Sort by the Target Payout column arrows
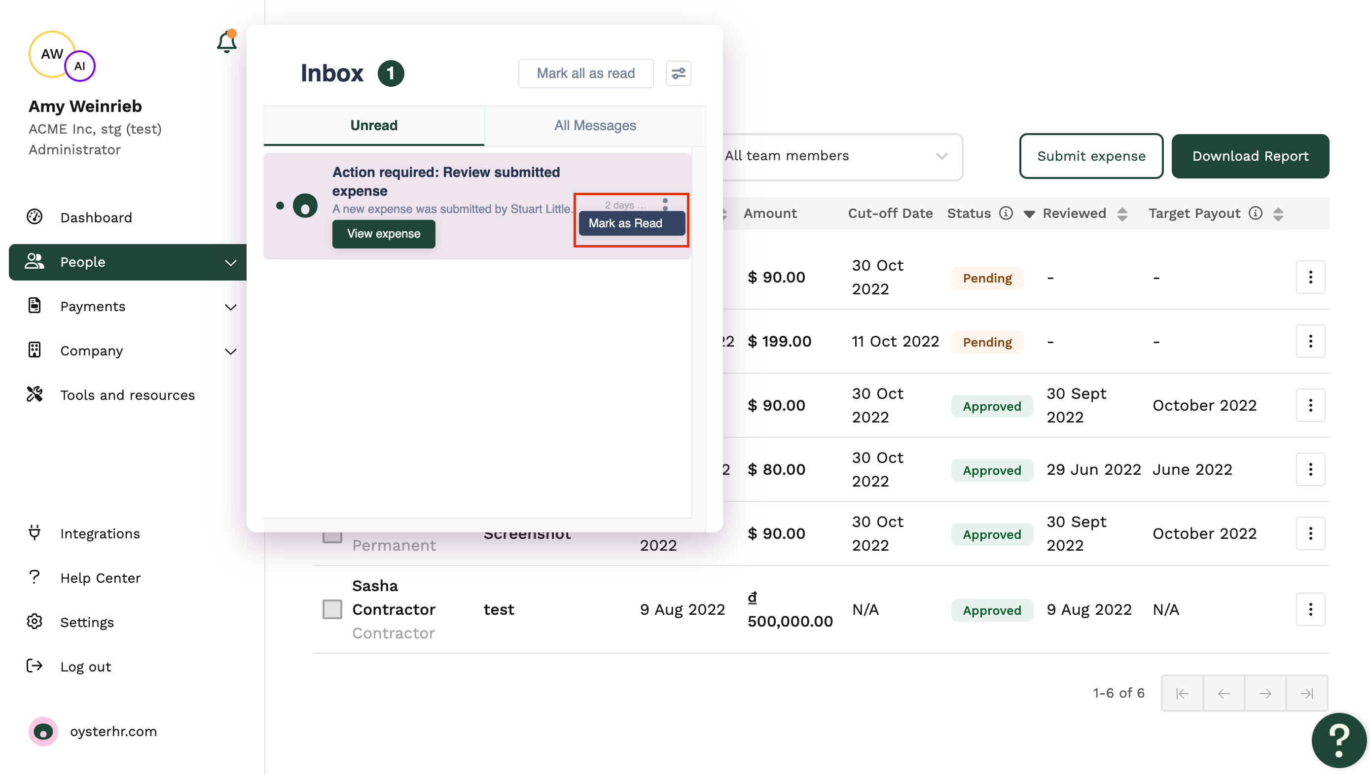1370x775 pixels. point(1278,214)
